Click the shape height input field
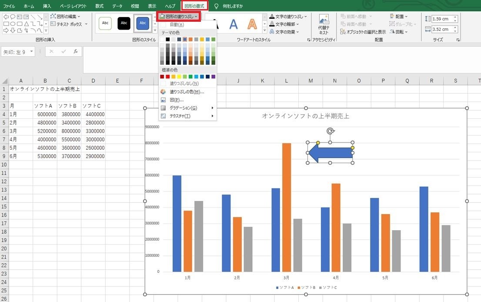481x302 pixels. (x=442, y=19)
